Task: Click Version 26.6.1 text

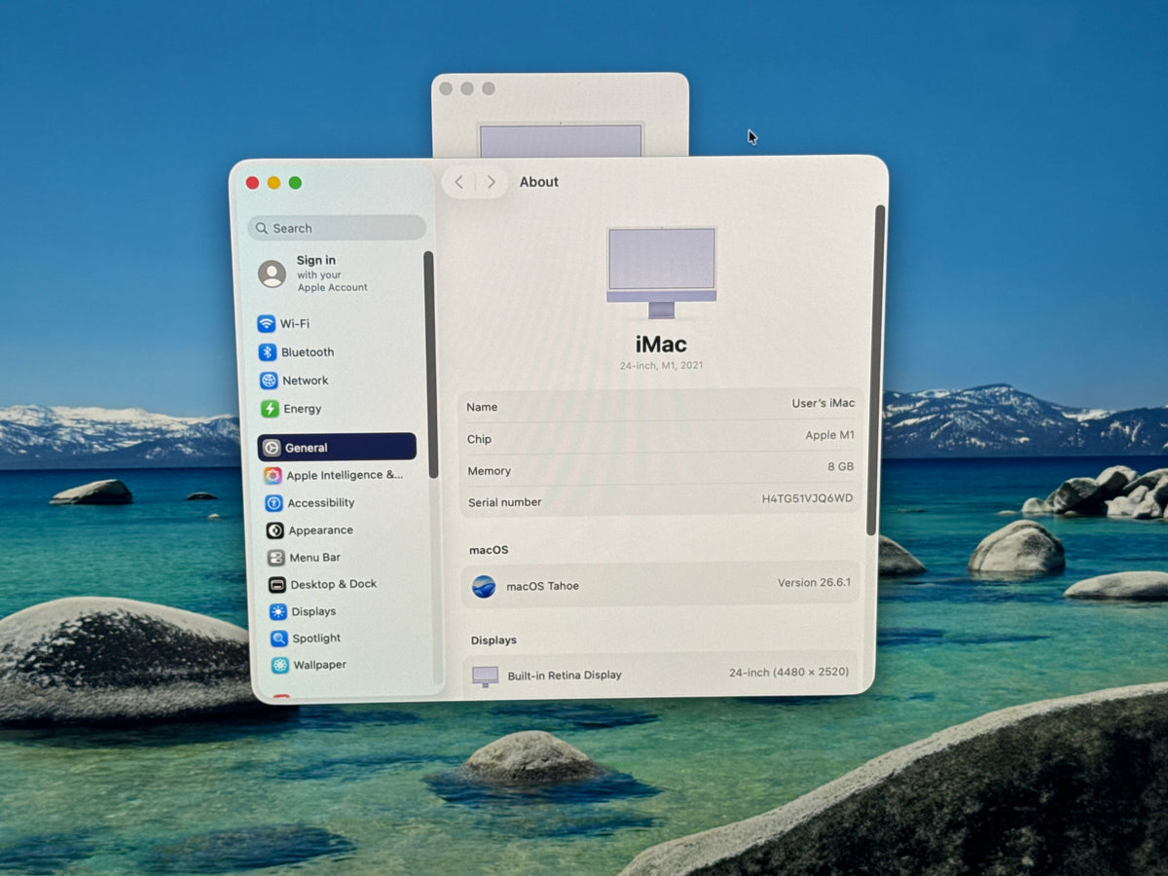Action: click(814, 583)
